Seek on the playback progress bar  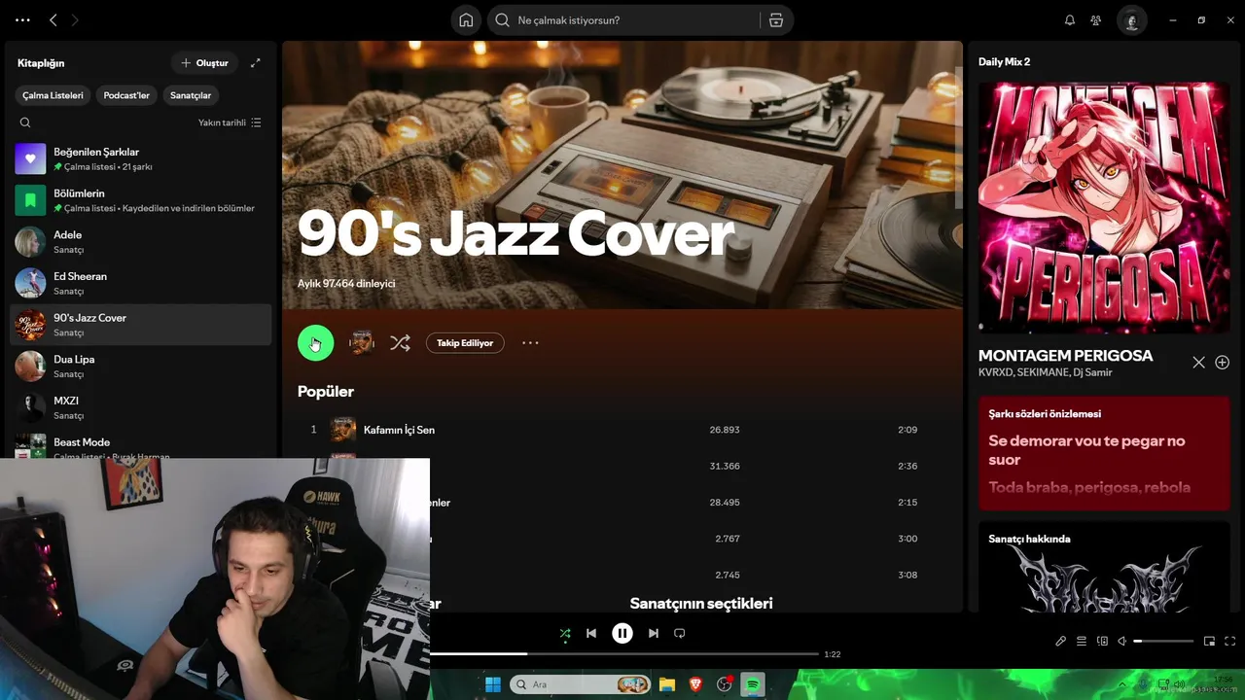(624, 654)
